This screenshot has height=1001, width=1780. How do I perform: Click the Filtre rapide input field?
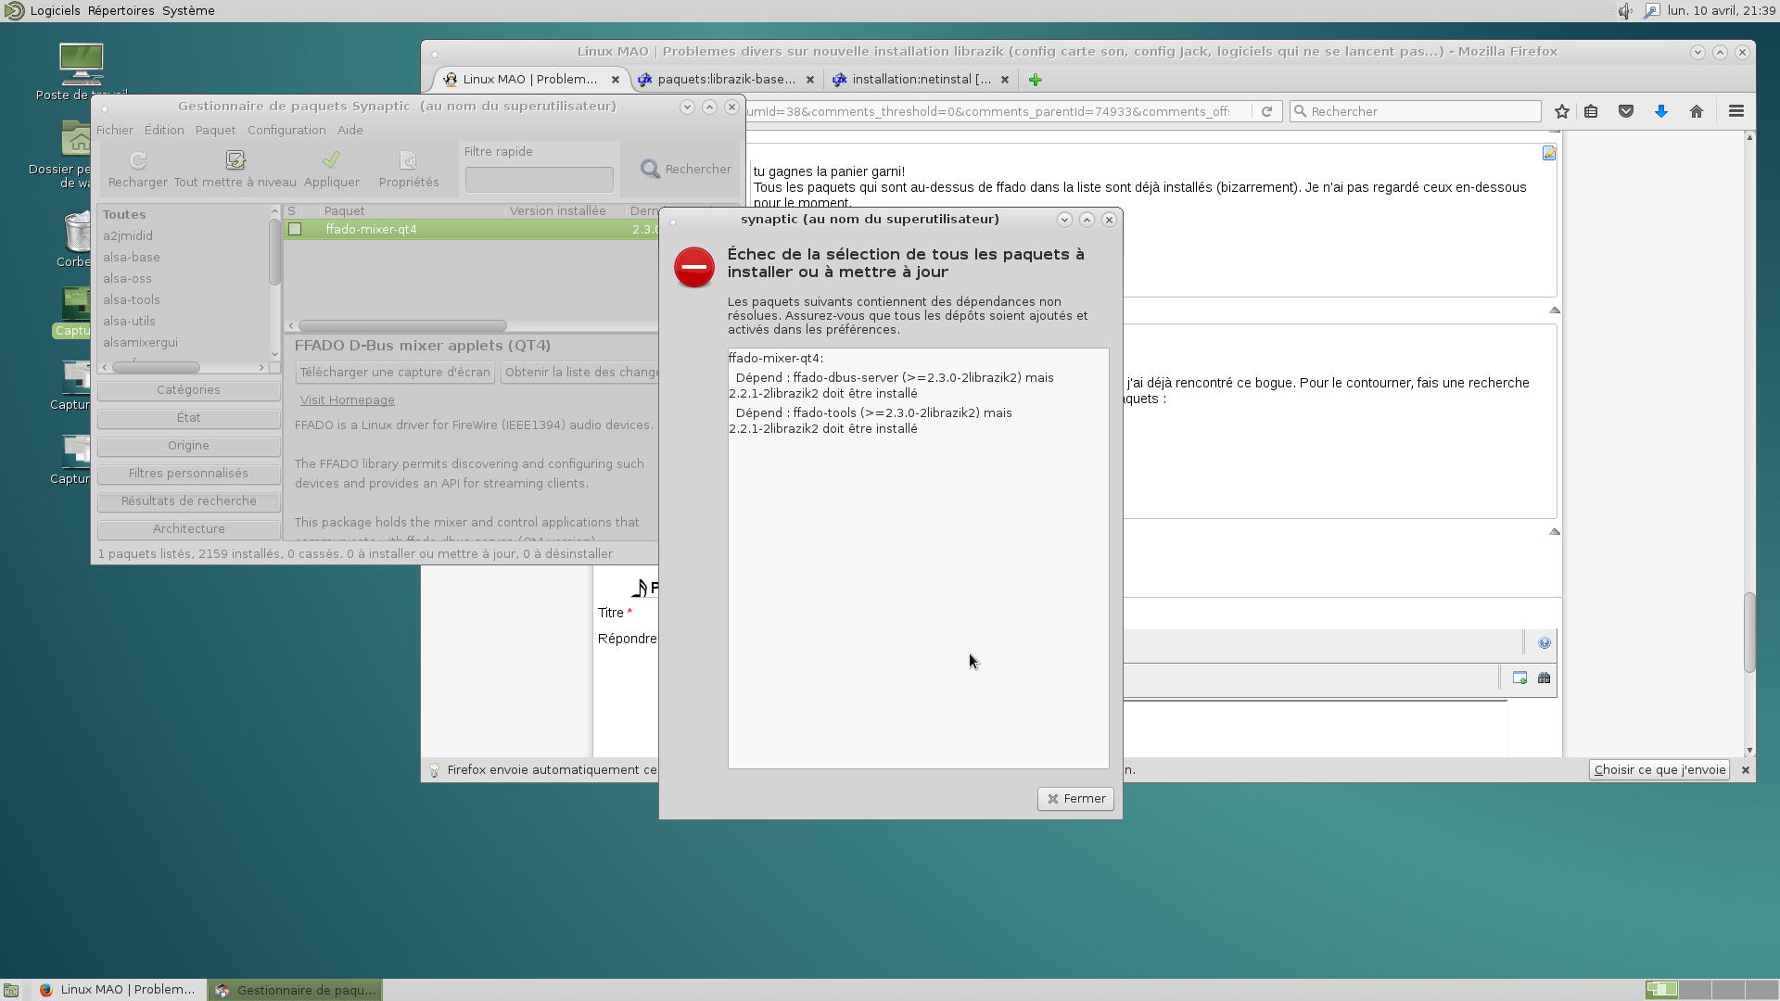pyautogui.click(x=539, y=179)
